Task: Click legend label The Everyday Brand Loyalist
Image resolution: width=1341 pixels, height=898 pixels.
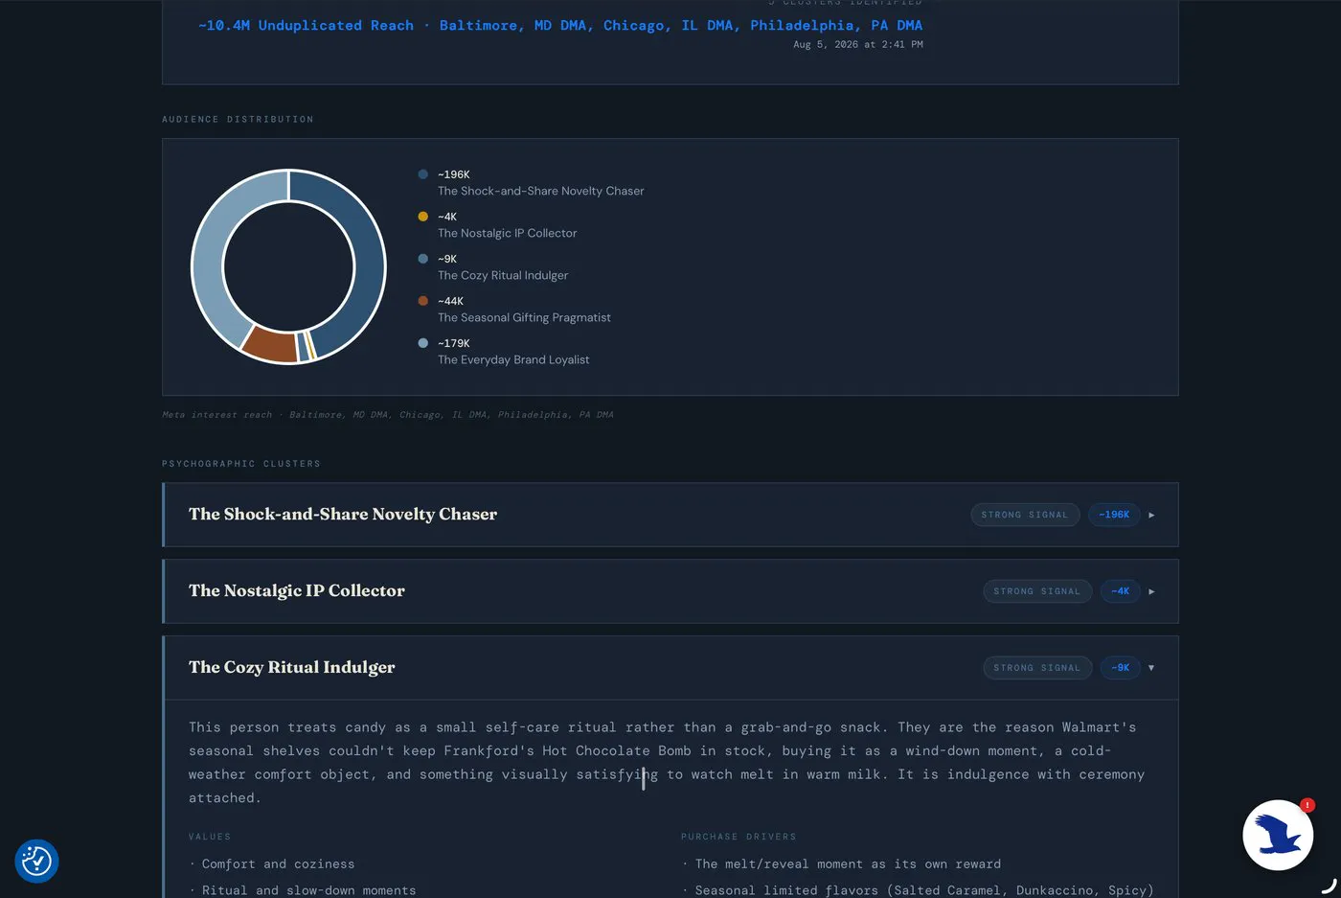Action: (513, 359)
